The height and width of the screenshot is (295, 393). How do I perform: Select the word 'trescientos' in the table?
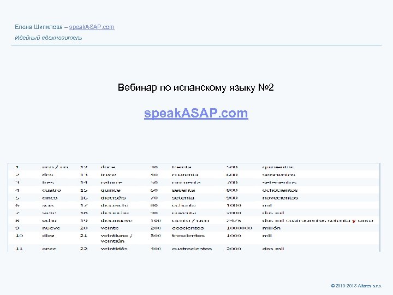[x=188, y=235]
